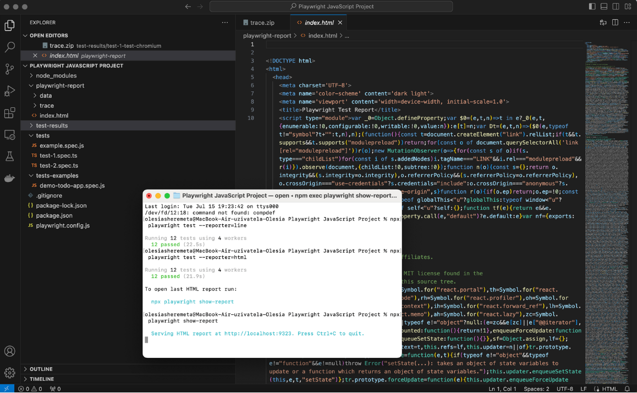The width and height of the screenshot is (637, 393).
Task: Open playwright.config.js file
Action: [63, 225]
